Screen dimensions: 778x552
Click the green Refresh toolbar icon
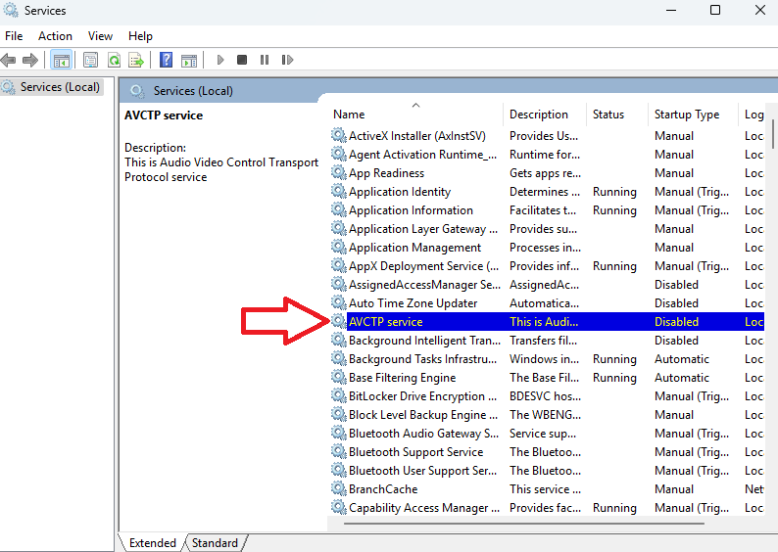pyautogui.click(x=114, y=60)
